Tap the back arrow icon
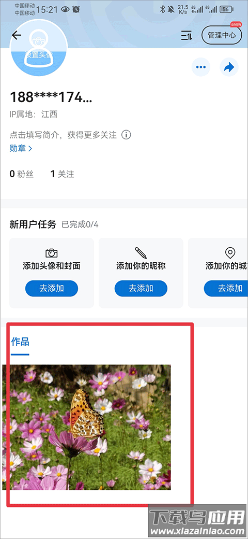 [16, 35]
